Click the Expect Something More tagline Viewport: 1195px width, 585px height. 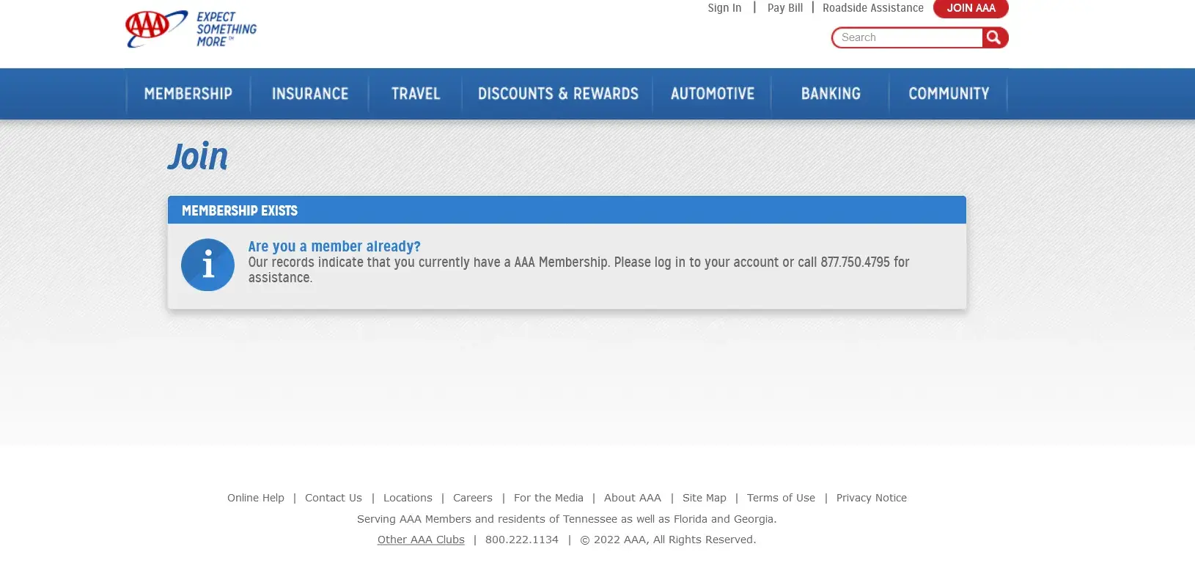click(227, 29)
